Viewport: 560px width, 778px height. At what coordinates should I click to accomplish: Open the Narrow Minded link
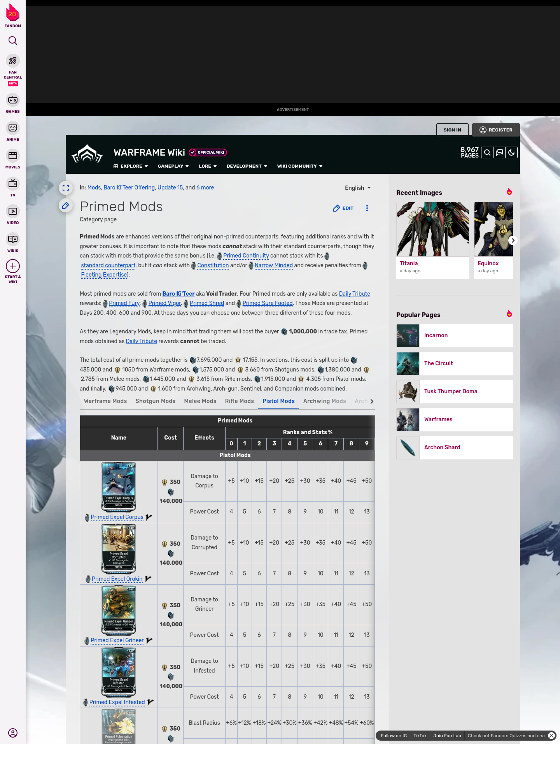click(274, 265)
